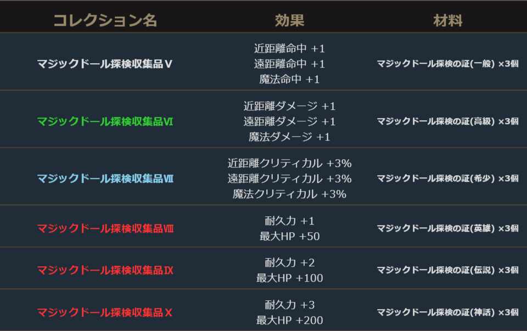The image size is (527, 331).
Task: Click the マジックドール探検の証(神話) ×3個 material
Action: (447, 312)
